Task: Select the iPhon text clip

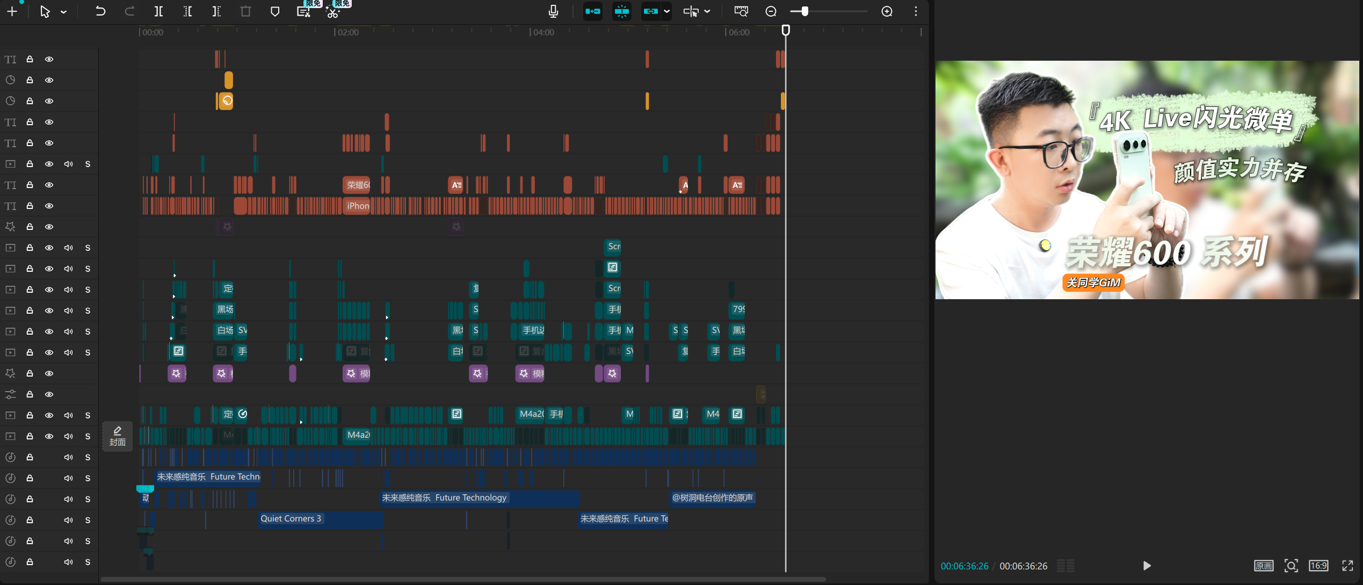Action: [357, 206]
